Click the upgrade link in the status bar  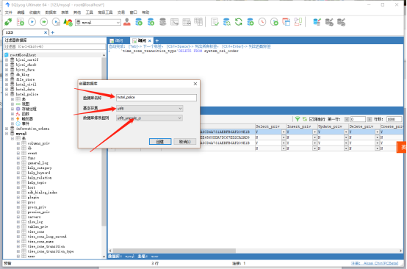click(375, 263)
